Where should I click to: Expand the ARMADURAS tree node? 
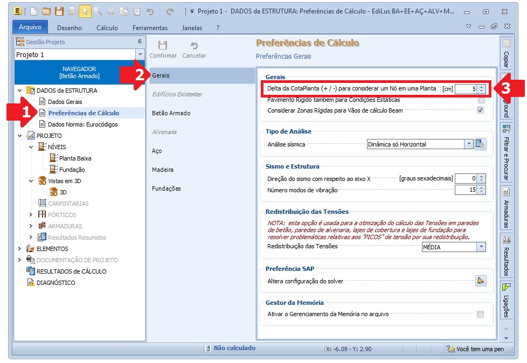(31, 226)
